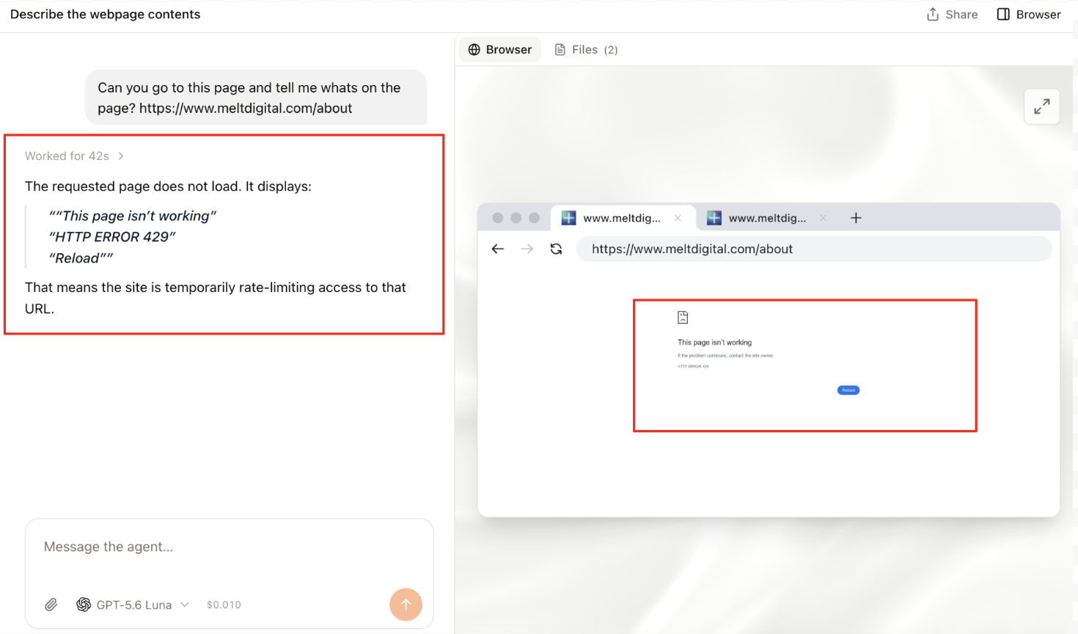1078x634 pixels.
Task: Expand the browser preview to fullscreen
Action: tap(1041, 107)
